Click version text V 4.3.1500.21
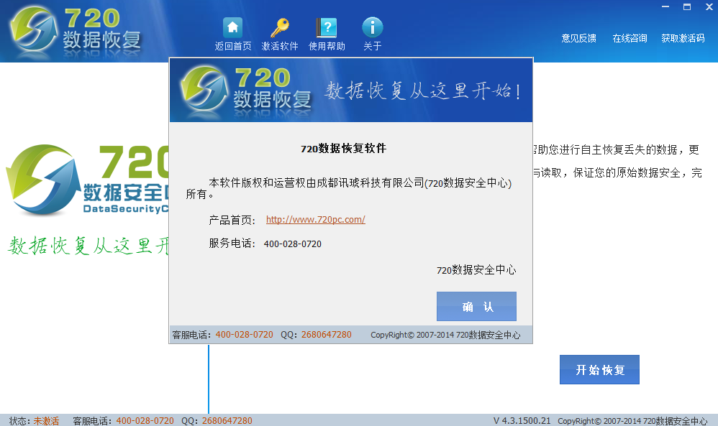The image size is (718, 426). click(522, 420)
